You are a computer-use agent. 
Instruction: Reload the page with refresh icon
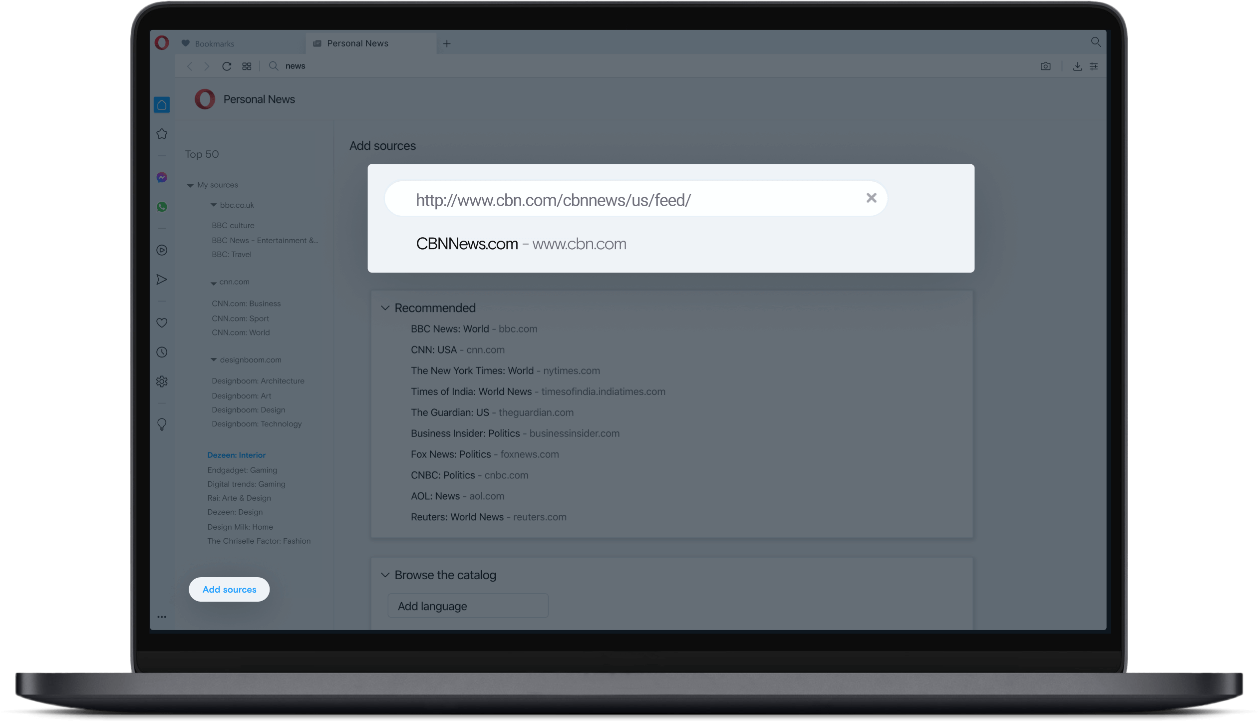(227, 66)
